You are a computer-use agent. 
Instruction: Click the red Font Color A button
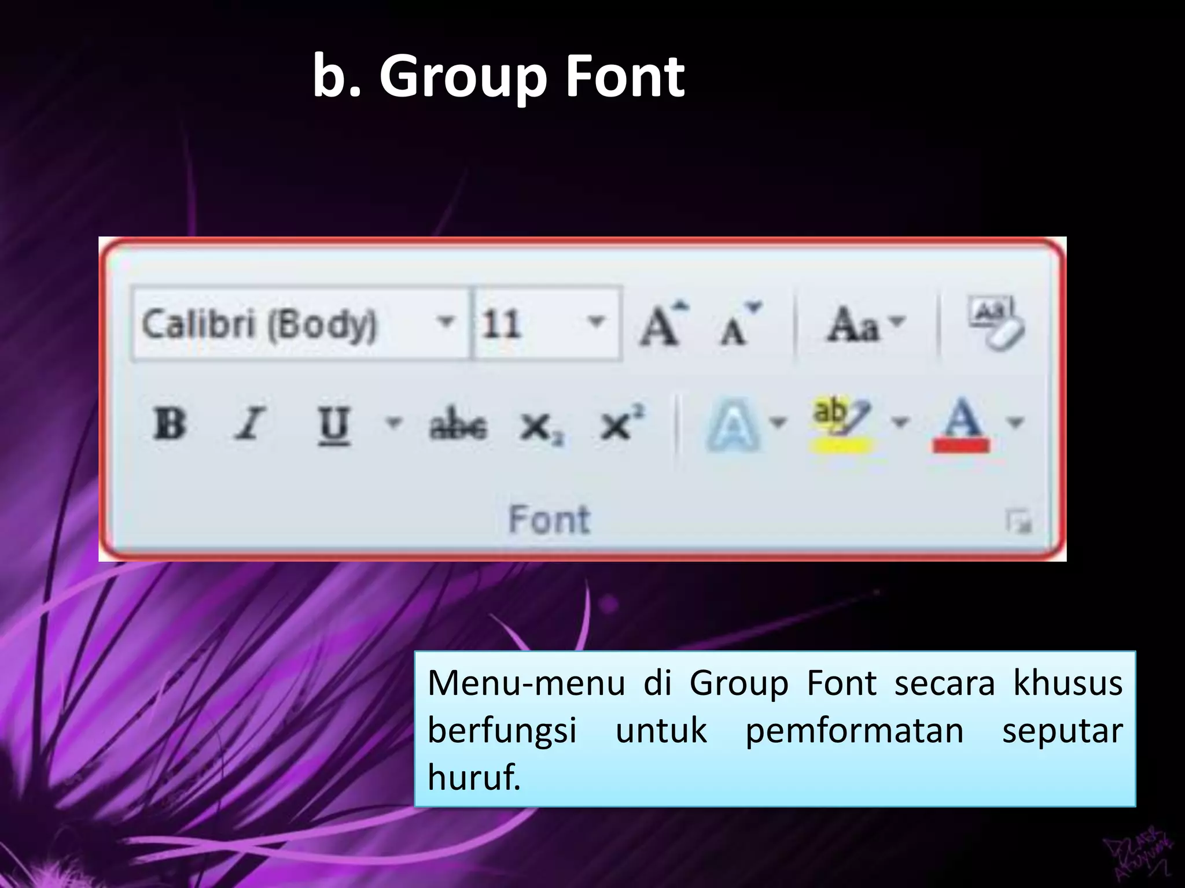click(x=960, y=425)
